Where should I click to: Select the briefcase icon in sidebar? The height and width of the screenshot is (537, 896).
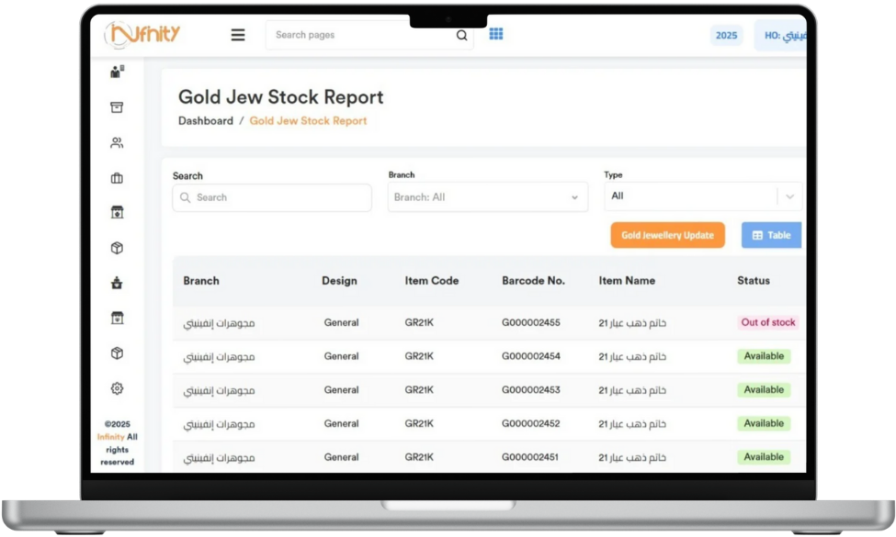pyautogui.click(x=117, y=178)
